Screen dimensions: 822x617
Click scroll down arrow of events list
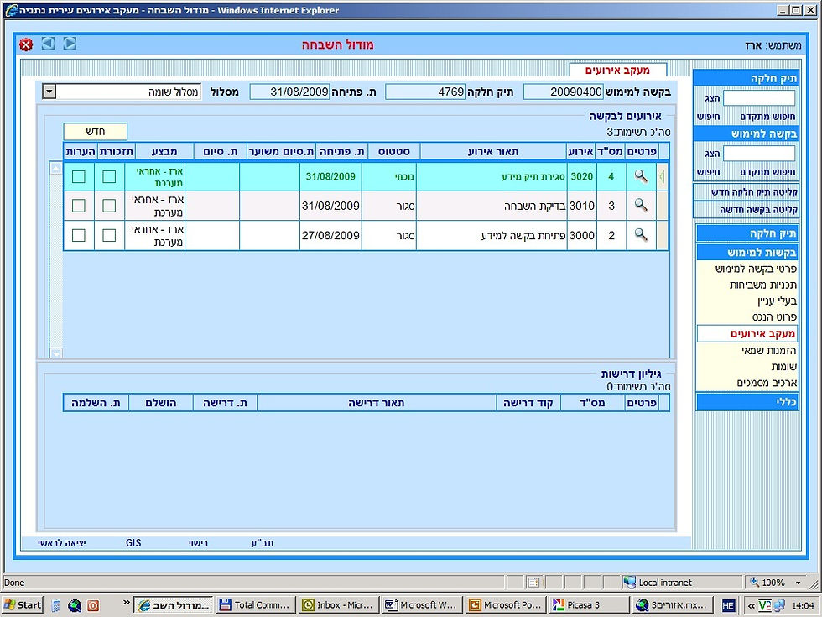(56, 353)
